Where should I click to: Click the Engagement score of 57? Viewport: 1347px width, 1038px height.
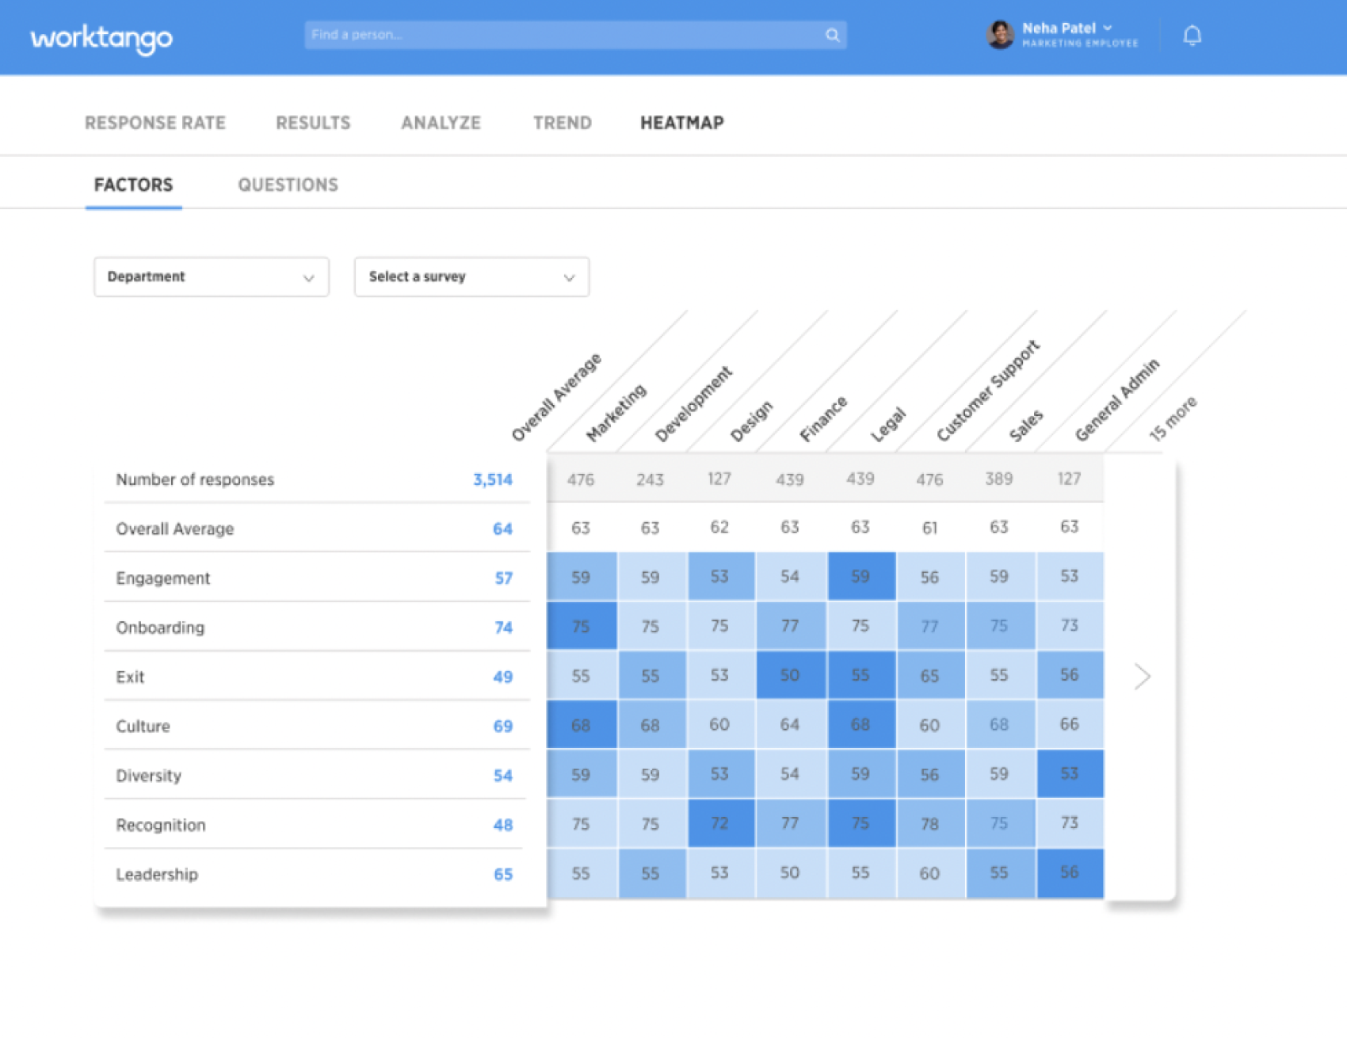502,578
